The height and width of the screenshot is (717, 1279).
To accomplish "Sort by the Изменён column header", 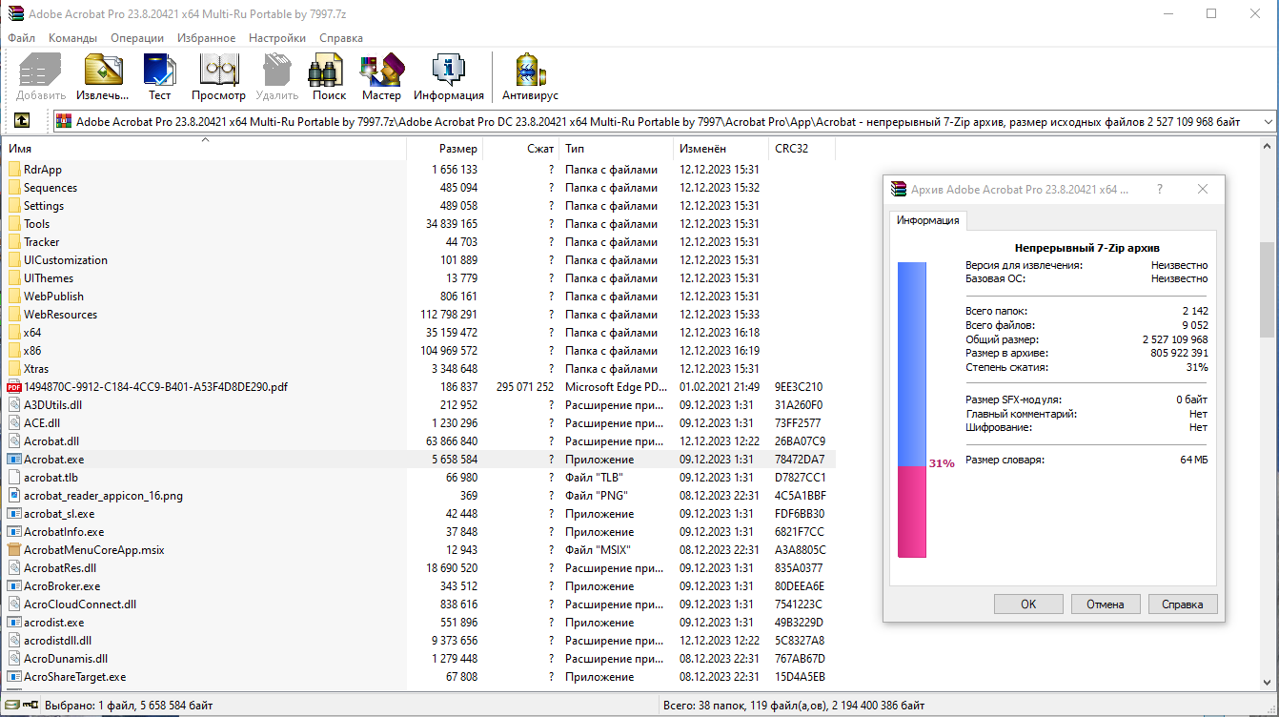I will [x=721, y=149].
